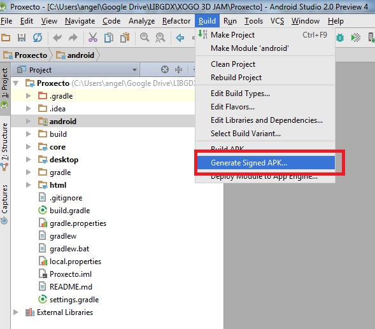Toggle the 7: Structure side tab
This screenshot has height=329, width=375.
[5, 146]
